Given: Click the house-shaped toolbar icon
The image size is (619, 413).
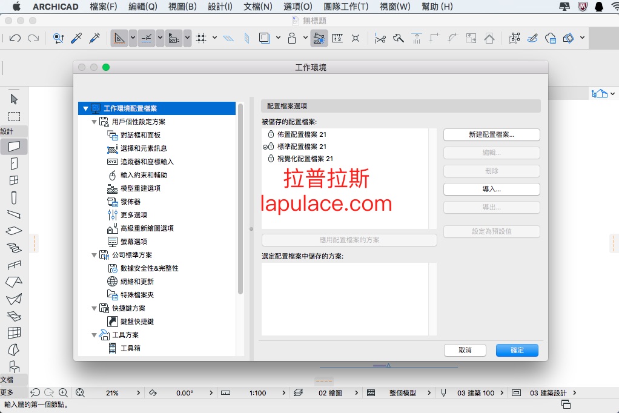Looking at the screenshot, I should tap(489, 38).
